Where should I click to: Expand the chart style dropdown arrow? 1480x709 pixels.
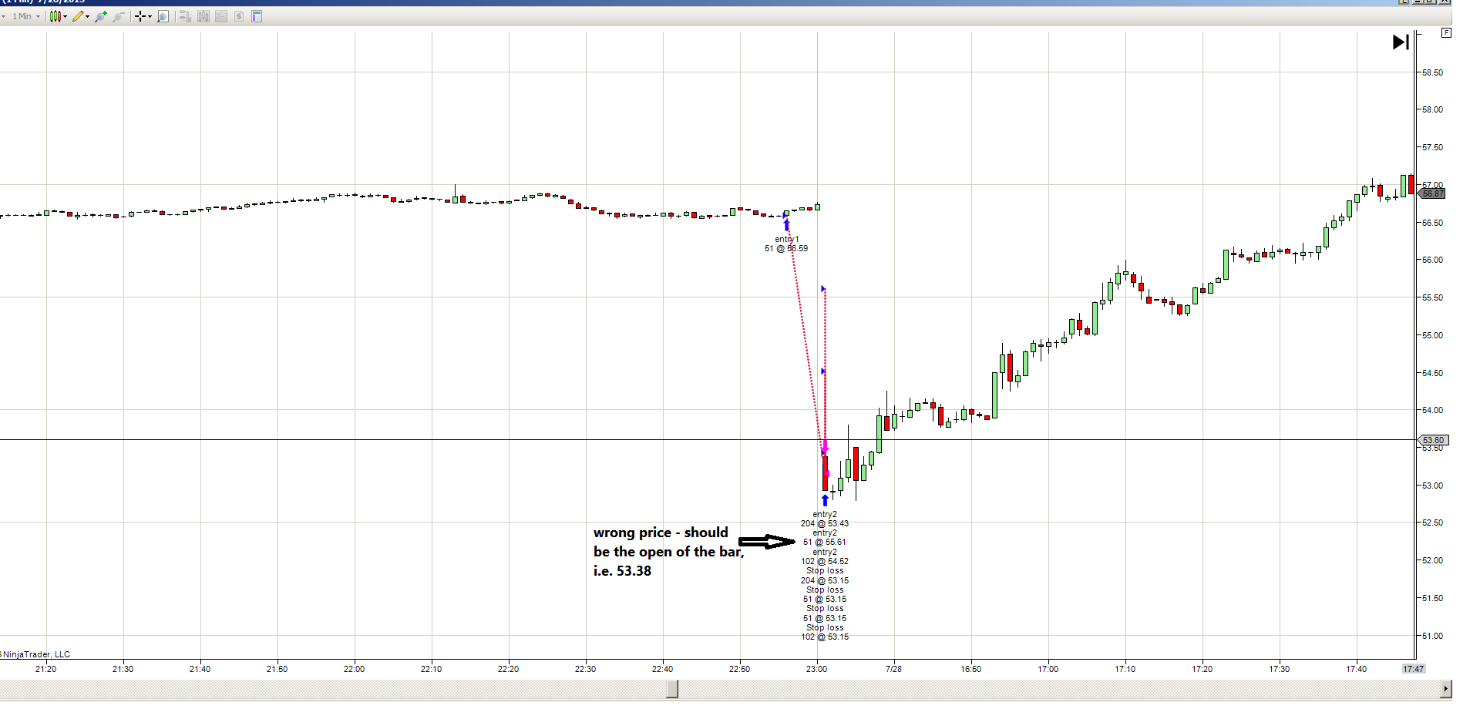point(65,16)
